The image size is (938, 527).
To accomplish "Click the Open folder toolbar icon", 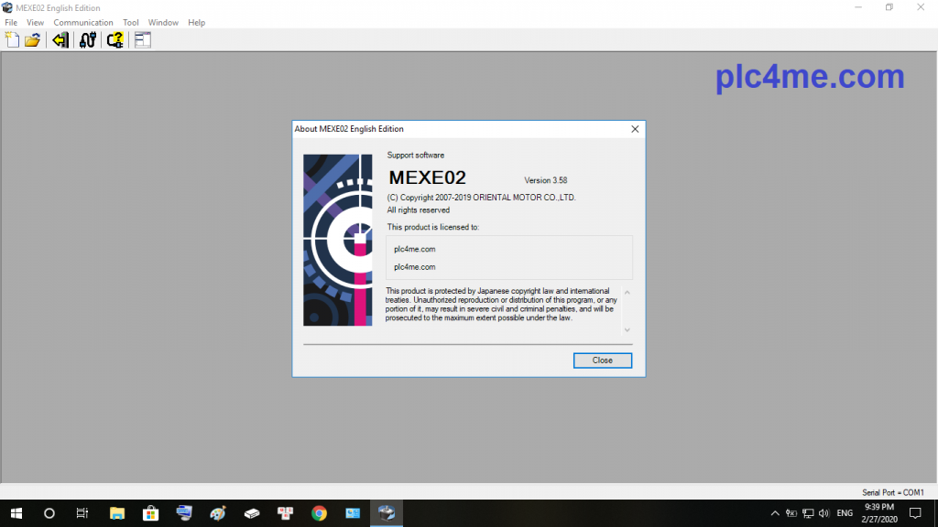I will point(32,39).
